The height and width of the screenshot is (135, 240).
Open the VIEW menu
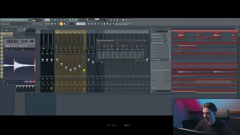click(x=15, y=20)
